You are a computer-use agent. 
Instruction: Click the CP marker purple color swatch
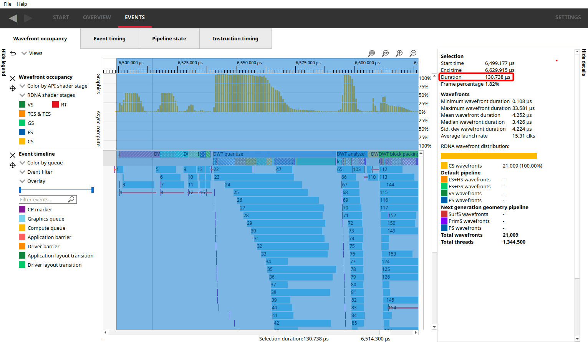click(x=22, y=209)
